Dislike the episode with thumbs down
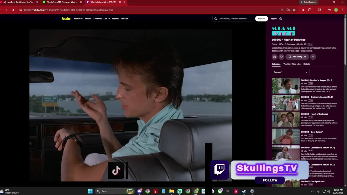This screenshot has width=347, height=195. (x=281, y=57)
